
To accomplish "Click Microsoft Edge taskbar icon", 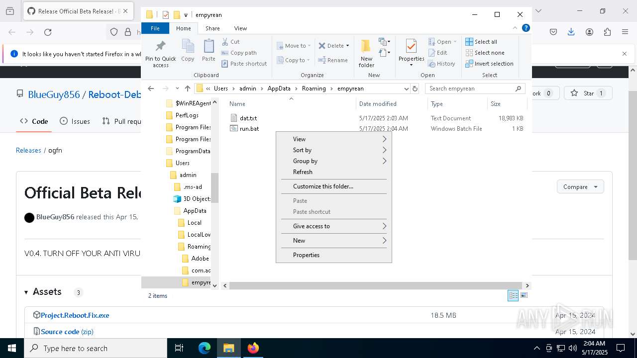I will click(205, 348).
